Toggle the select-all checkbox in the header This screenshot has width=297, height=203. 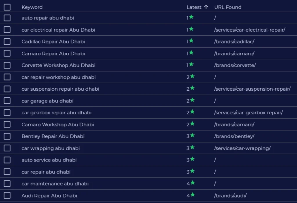pyautogui.click(x=7, y=7)
